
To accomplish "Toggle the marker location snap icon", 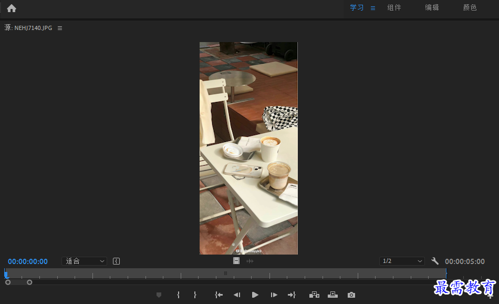I will pyautogui.click(x=117, y=261).
